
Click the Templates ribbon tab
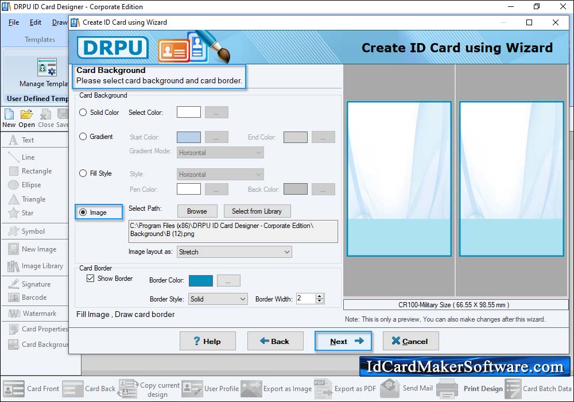tap(40, 40)
